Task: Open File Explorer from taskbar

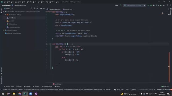Action: point(14,94)
